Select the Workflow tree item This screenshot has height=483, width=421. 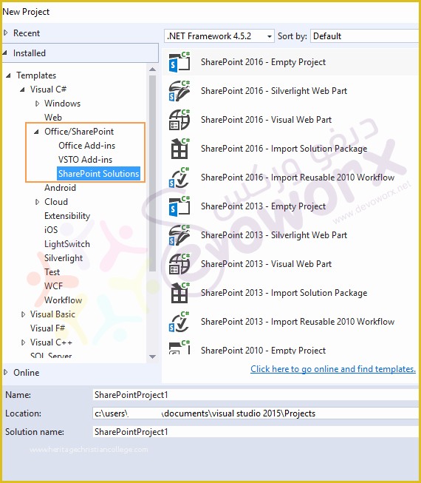click(x=63, y=300)
